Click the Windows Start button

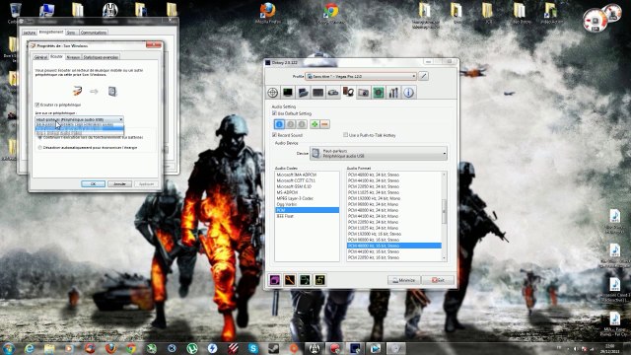(x=8, y=348)
